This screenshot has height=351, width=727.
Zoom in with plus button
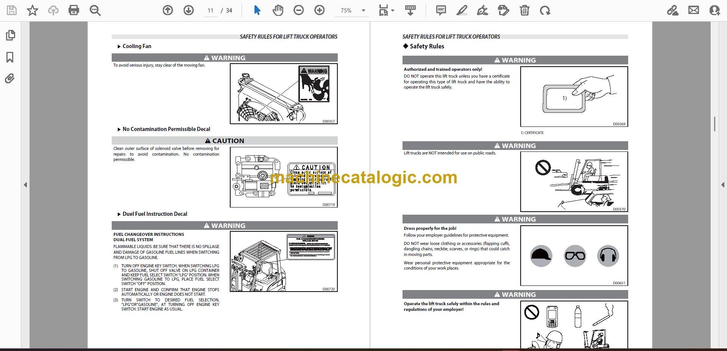click(320, 10)
